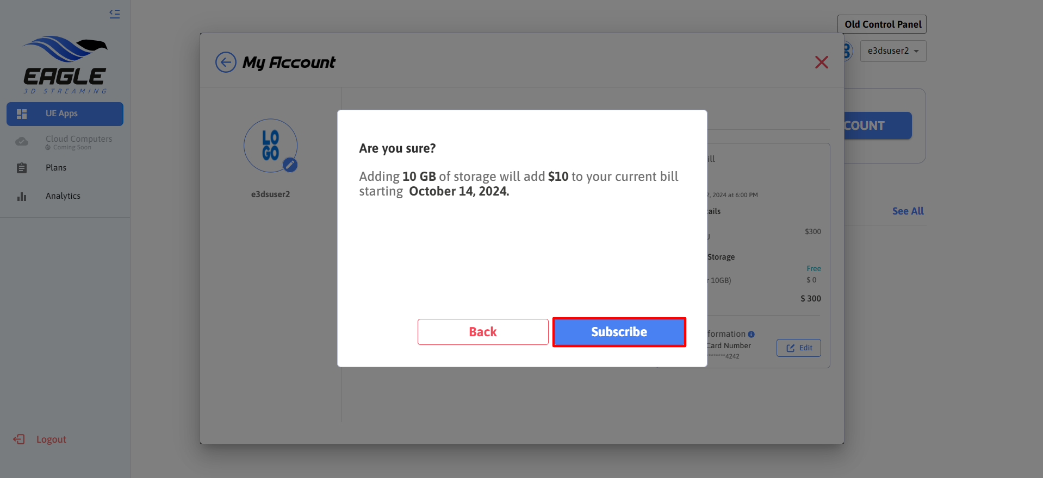The height and width of the screenshot is (478, 1043).
Task: Edit the profile logo with pencil icon
Action: click(x=290, y=165)
